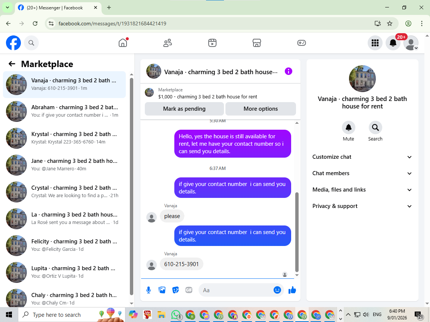The height and width of the screenshot is (322, 430).
Task: Open tab search dropdown arrow
Action: click(7, 8)
